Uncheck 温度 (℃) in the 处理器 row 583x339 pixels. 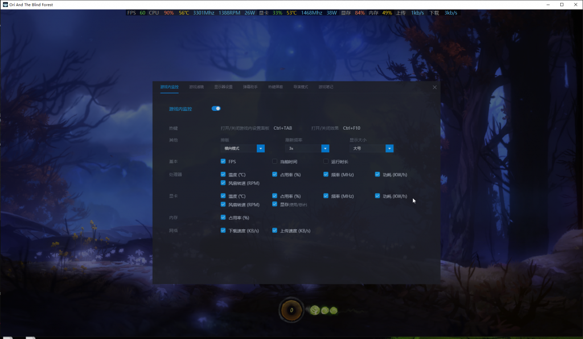click(223, 174)
